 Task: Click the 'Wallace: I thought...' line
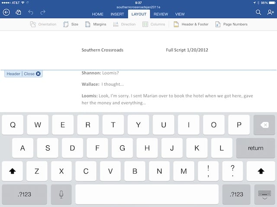tap(103, 85)
